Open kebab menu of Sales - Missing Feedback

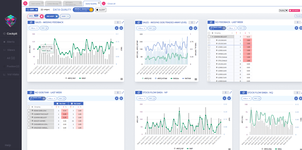pyautogui.click(x=118, y=22)
